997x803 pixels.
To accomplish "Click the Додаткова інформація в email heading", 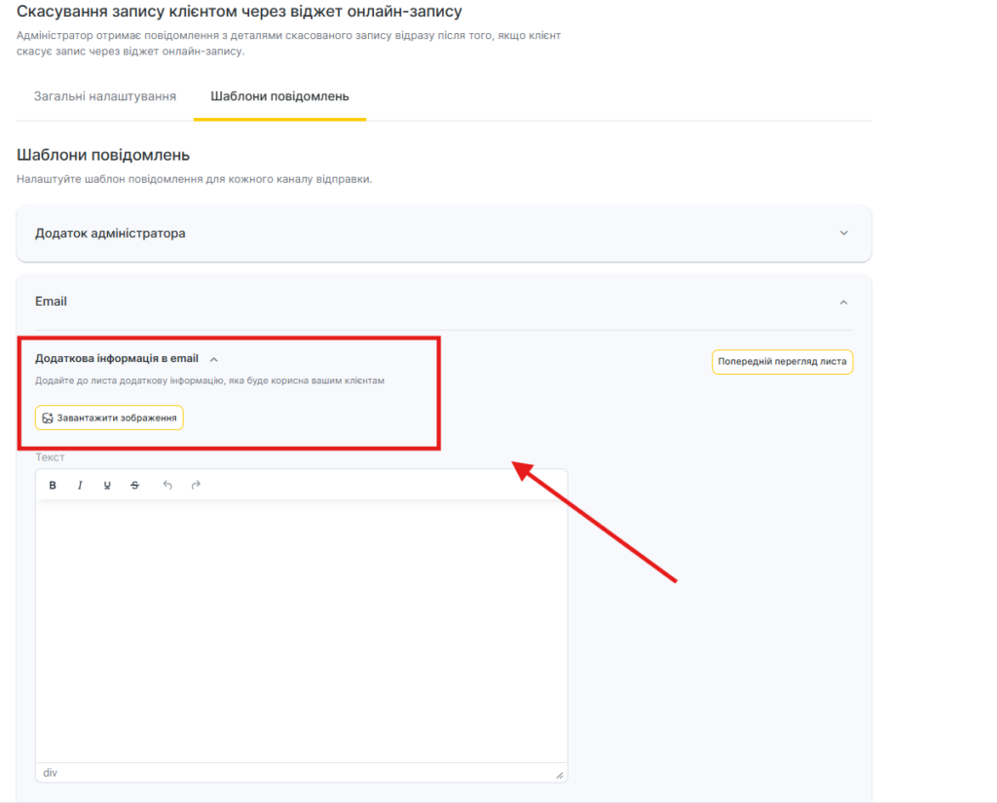I will (x=117, y=359).
